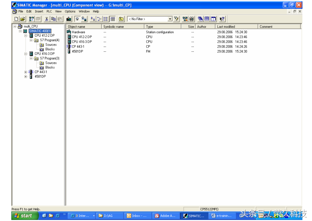Click the New Project toolbar icon
This screenshot has height=221, width=312.
coord(16,19)
